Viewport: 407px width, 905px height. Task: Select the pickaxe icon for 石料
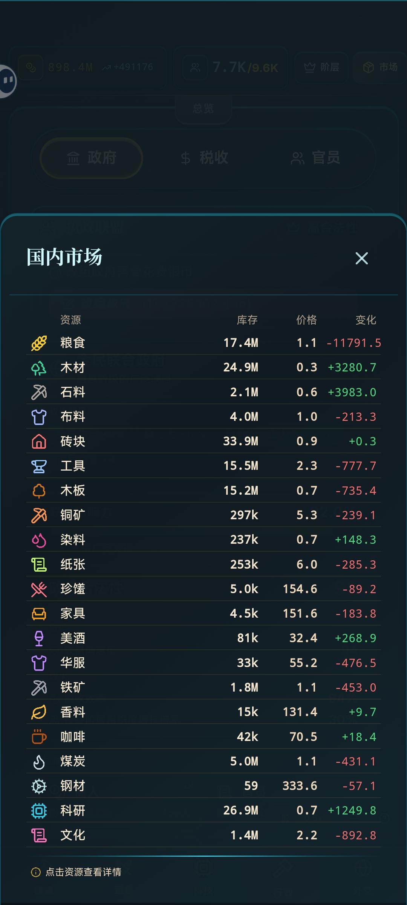(39, 392)
